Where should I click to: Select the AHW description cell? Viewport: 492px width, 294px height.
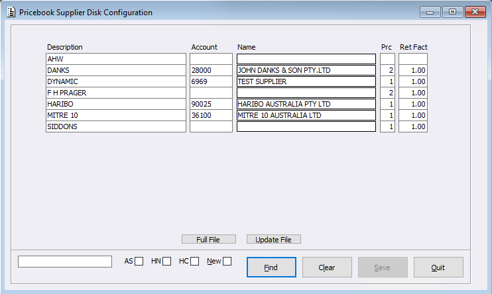click(x=116, y=59)
